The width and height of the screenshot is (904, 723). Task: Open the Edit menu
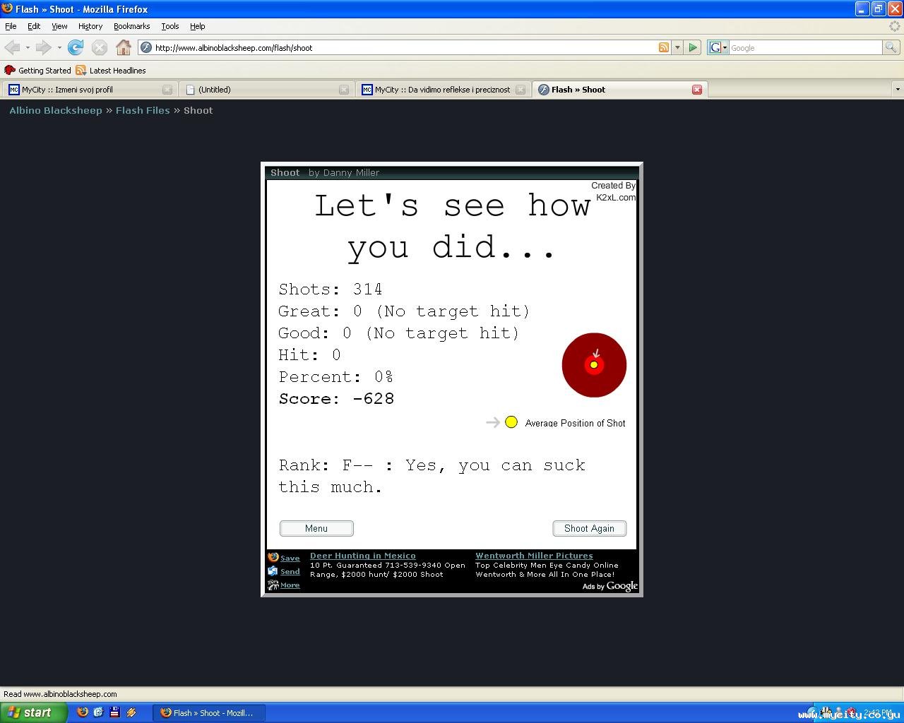(x=34, y=26)
